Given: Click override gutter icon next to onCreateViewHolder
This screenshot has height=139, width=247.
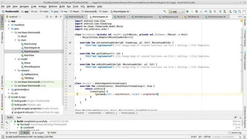Looking at the screenshot, I should tap(70, 42).
